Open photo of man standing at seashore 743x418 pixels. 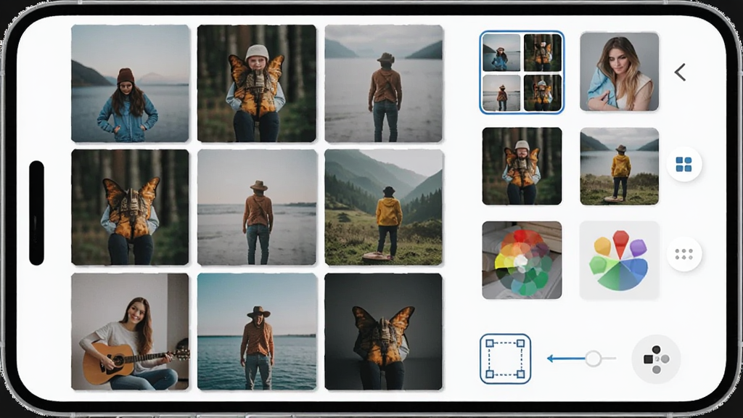coord(256,207)
